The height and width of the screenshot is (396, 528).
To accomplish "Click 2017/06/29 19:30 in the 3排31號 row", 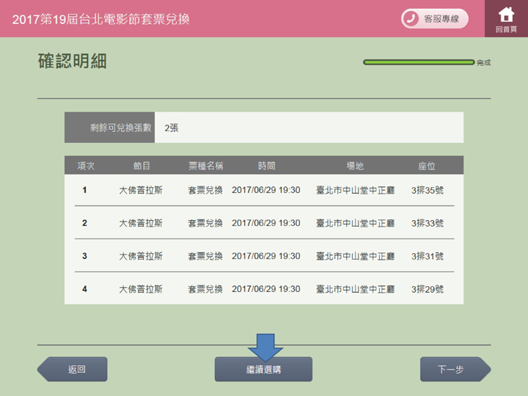I will (x=266, y=256).
